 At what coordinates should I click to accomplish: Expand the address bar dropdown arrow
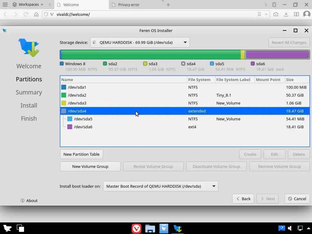pos(266,14)
